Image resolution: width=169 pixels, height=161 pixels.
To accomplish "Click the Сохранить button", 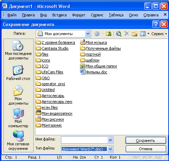I will (x=146, y=140).
